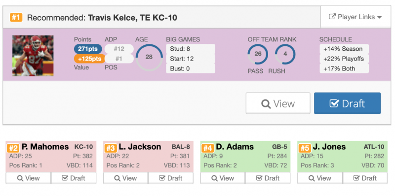Screen dimensions: 395x196
Task: Click the magnifier icon in P. Mahomes View button
Action: coord(20,178)
